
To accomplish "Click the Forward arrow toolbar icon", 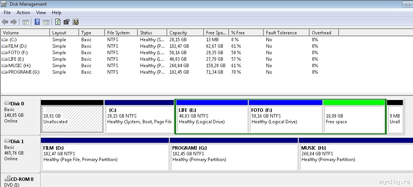I will pyautogui.click(x=14, y=22).
